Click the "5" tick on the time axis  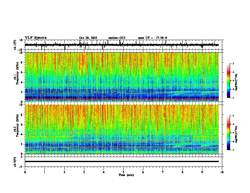[x=123, y=172]
